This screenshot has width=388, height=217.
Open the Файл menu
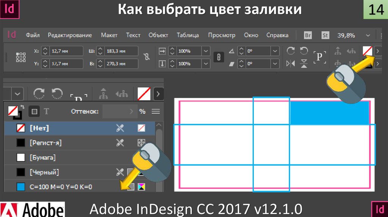coord(33,35)
